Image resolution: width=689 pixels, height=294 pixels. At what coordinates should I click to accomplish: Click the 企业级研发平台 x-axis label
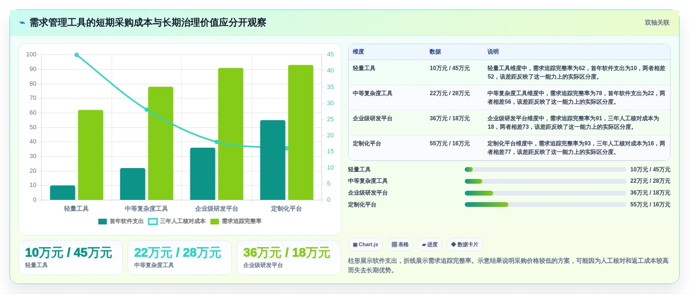tap(217, 209)
